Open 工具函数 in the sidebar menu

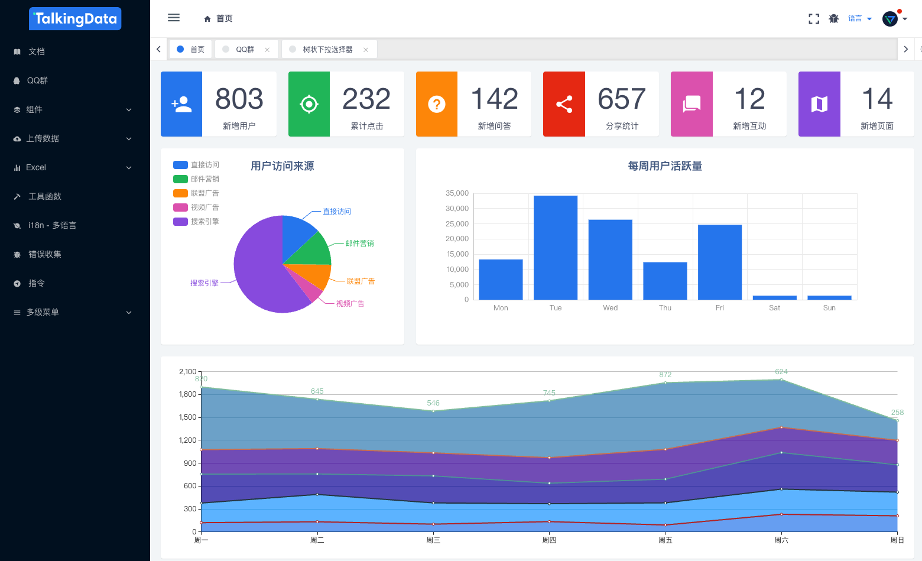pos(75,197)
